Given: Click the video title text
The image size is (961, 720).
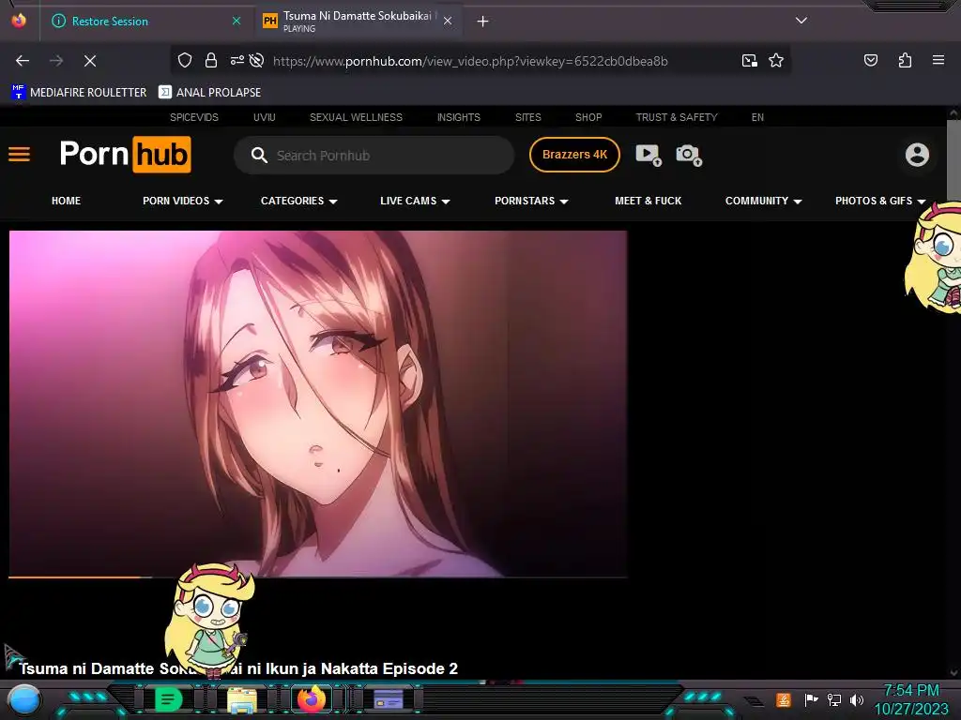Looking at the screenshot, I should [238, 668].
